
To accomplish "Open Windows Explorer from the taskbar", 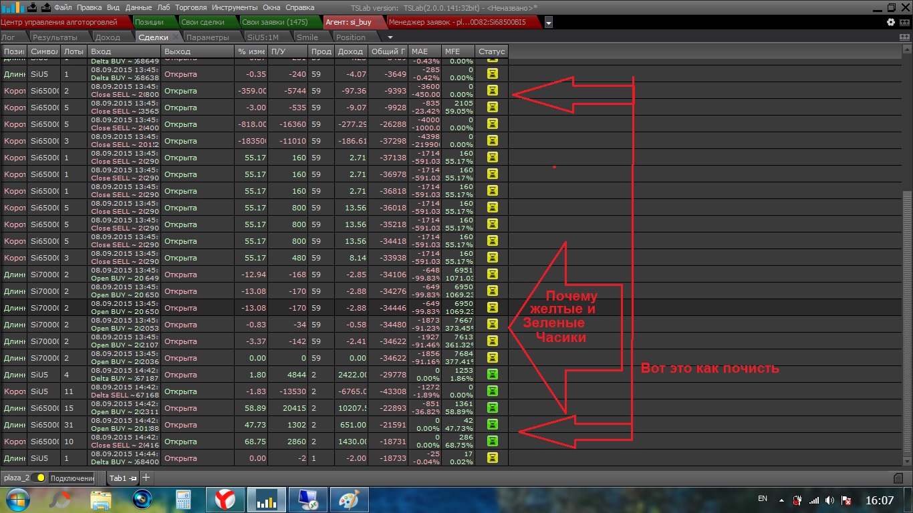I will click(x=101, y=499).
